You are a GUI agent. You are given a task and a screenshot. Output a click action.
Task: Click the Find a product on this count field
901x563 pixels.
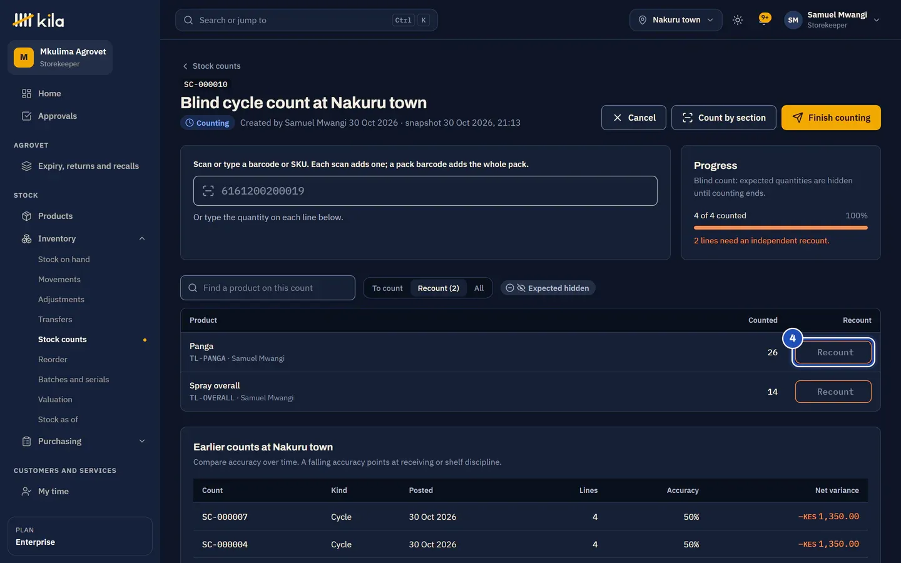[268, 288]
